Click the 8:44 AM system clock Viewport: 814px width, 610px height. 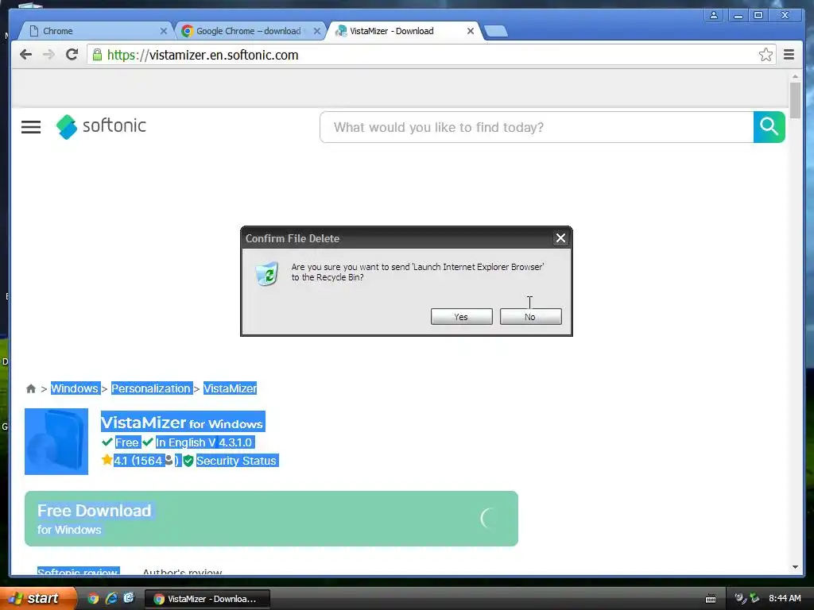[x=785, y=599]
